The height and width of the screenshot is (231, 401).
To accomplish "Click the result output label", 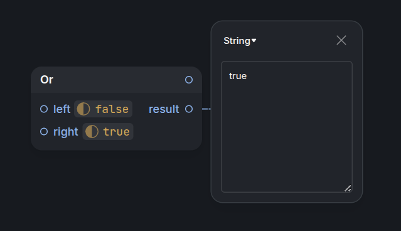I will 164,109.
